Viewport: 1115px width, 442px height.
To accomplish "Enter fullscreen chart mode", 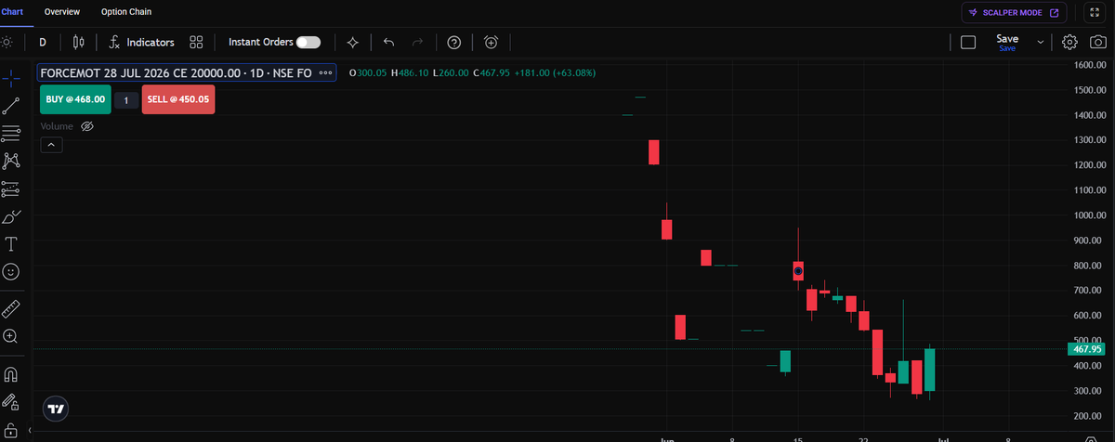I will click(x=1093, y=12).
